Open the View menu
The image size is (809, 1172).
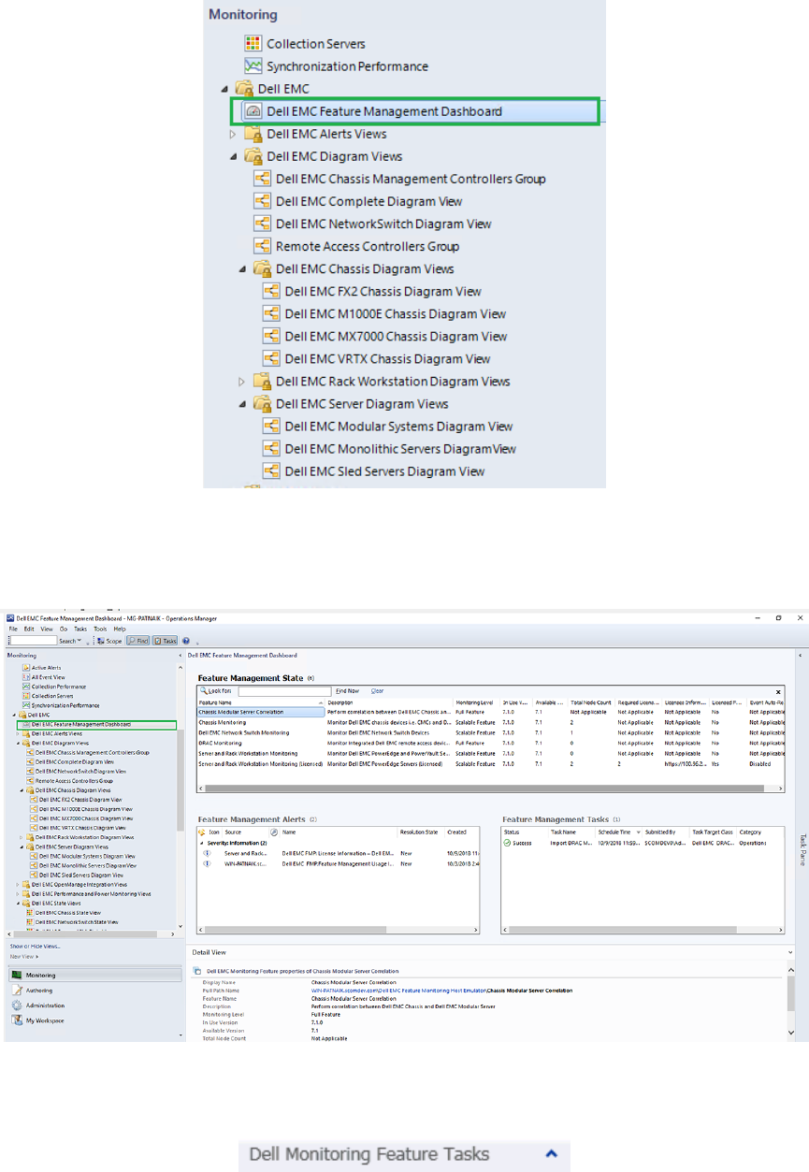pyautogui.click(x=47, y=629)
